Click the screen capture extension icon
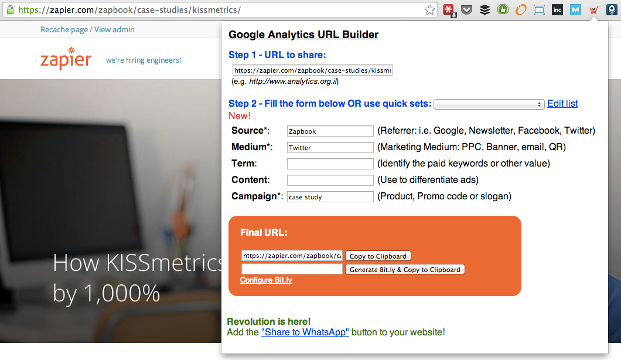This screenshot has width=621, height=360. pos(539,10)
